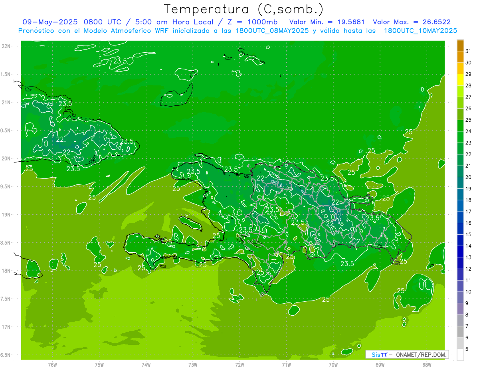Click the "ONAMET/REP.DOM." credit label

tap(421, 354)
